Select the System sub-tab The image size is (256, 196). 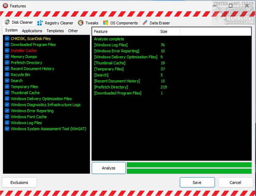pos(11,30)
